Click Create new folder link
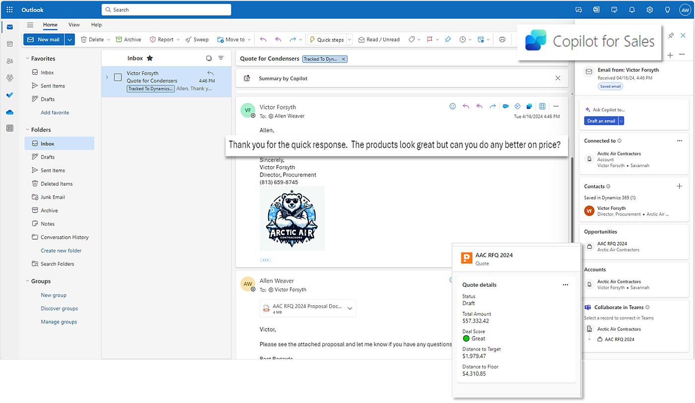 [x=61, y=251]
